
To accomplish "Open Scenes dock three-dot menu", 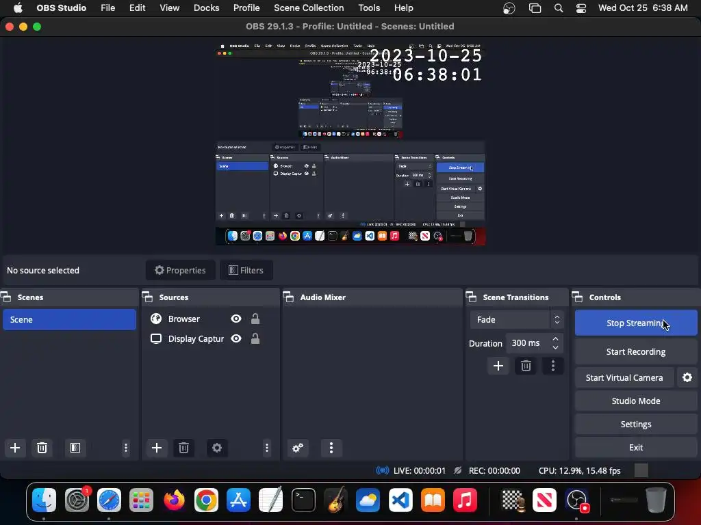I will tap(126, 448).
